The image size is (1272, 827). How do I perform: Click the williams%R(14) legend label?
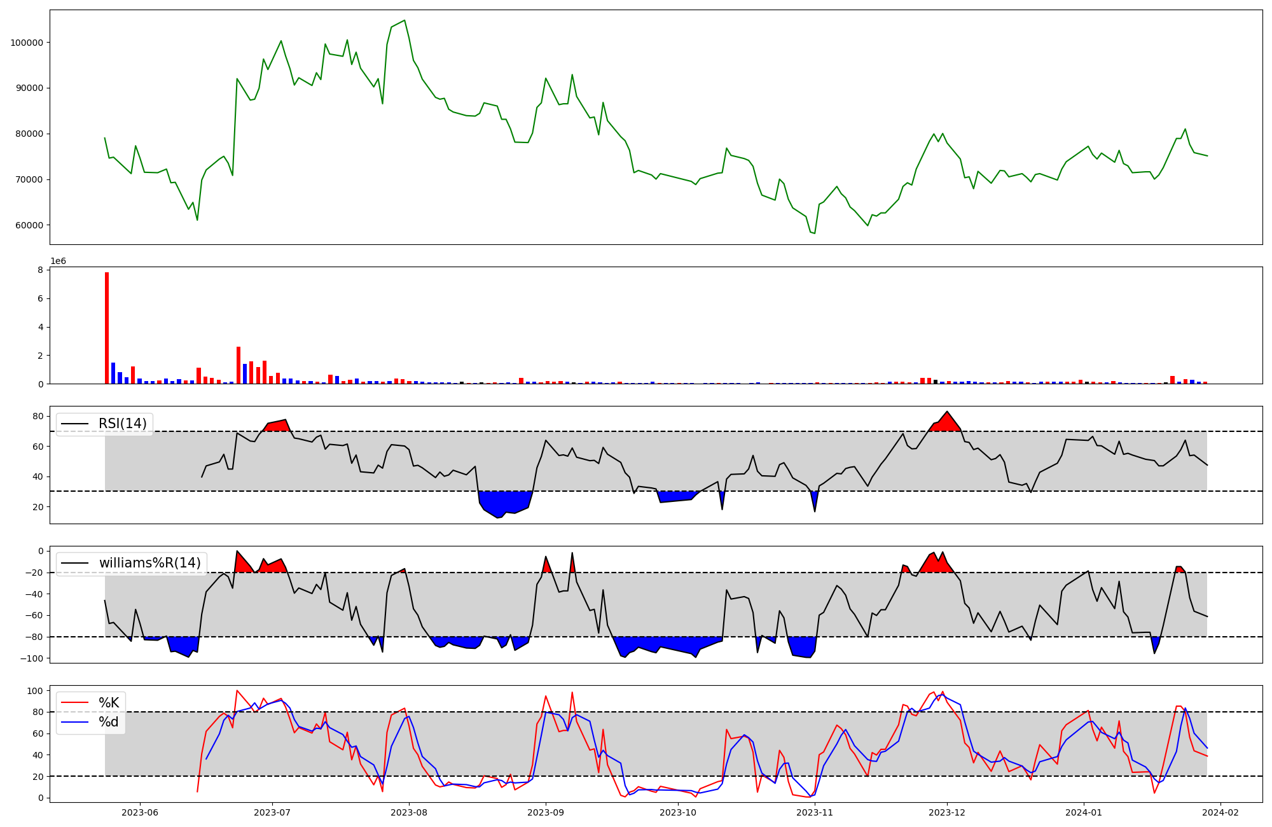pyautogui.click(x=149, y=563)
